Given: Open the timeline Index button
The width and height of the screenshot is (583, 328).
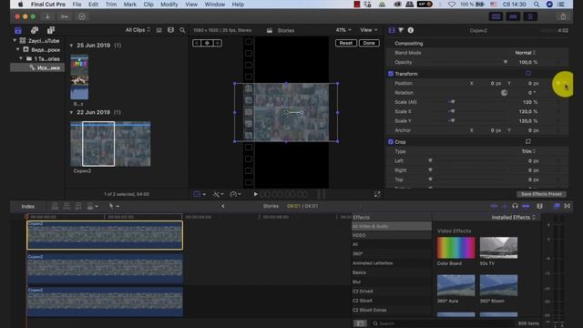Looking at the screenshot, I should [x=28, y=207].
